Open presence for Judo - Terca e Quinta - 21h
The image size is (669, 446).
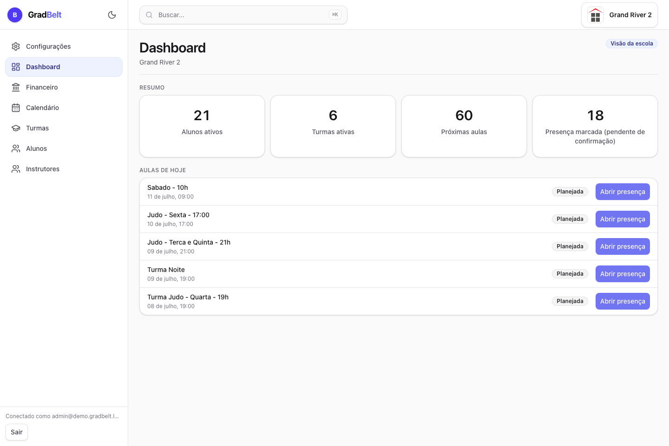coord(623,246)
